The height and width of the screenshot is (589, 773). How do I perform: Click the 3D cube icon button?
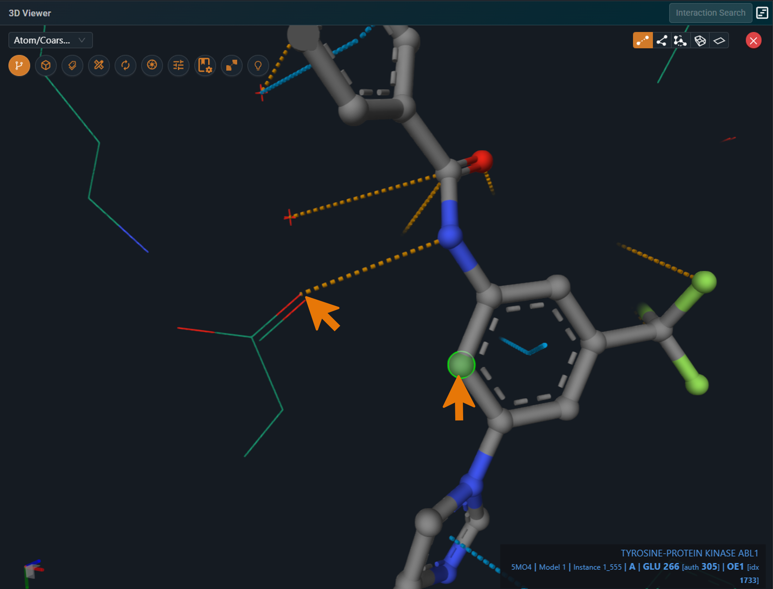click(46, 66)
